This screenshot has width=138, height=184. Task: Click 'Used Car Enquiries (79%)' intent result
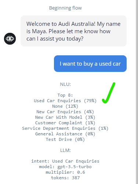(65, 101)
